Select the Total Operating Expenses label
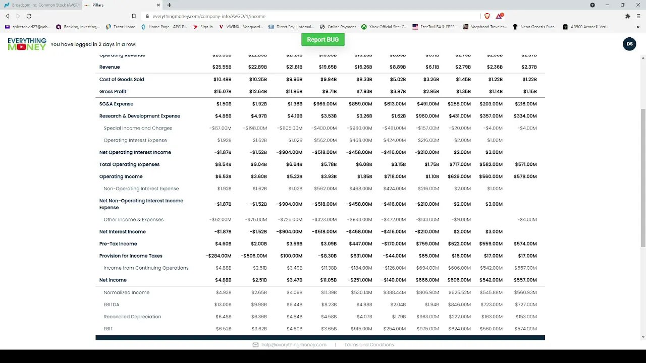Viewport: 646px width, 363px height. tap(129, 164)
